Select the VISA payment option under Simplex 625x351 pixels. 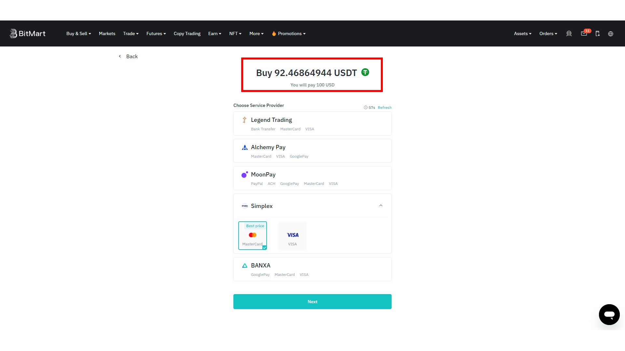click(x=292, y=236)
